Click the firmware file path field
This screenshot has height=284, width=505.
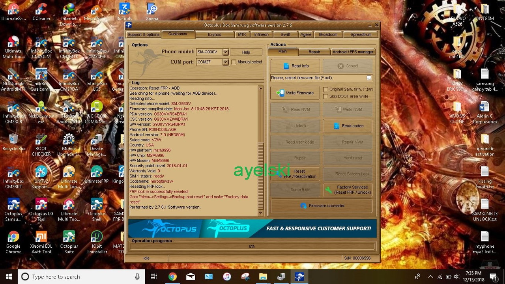click(318, 78)
